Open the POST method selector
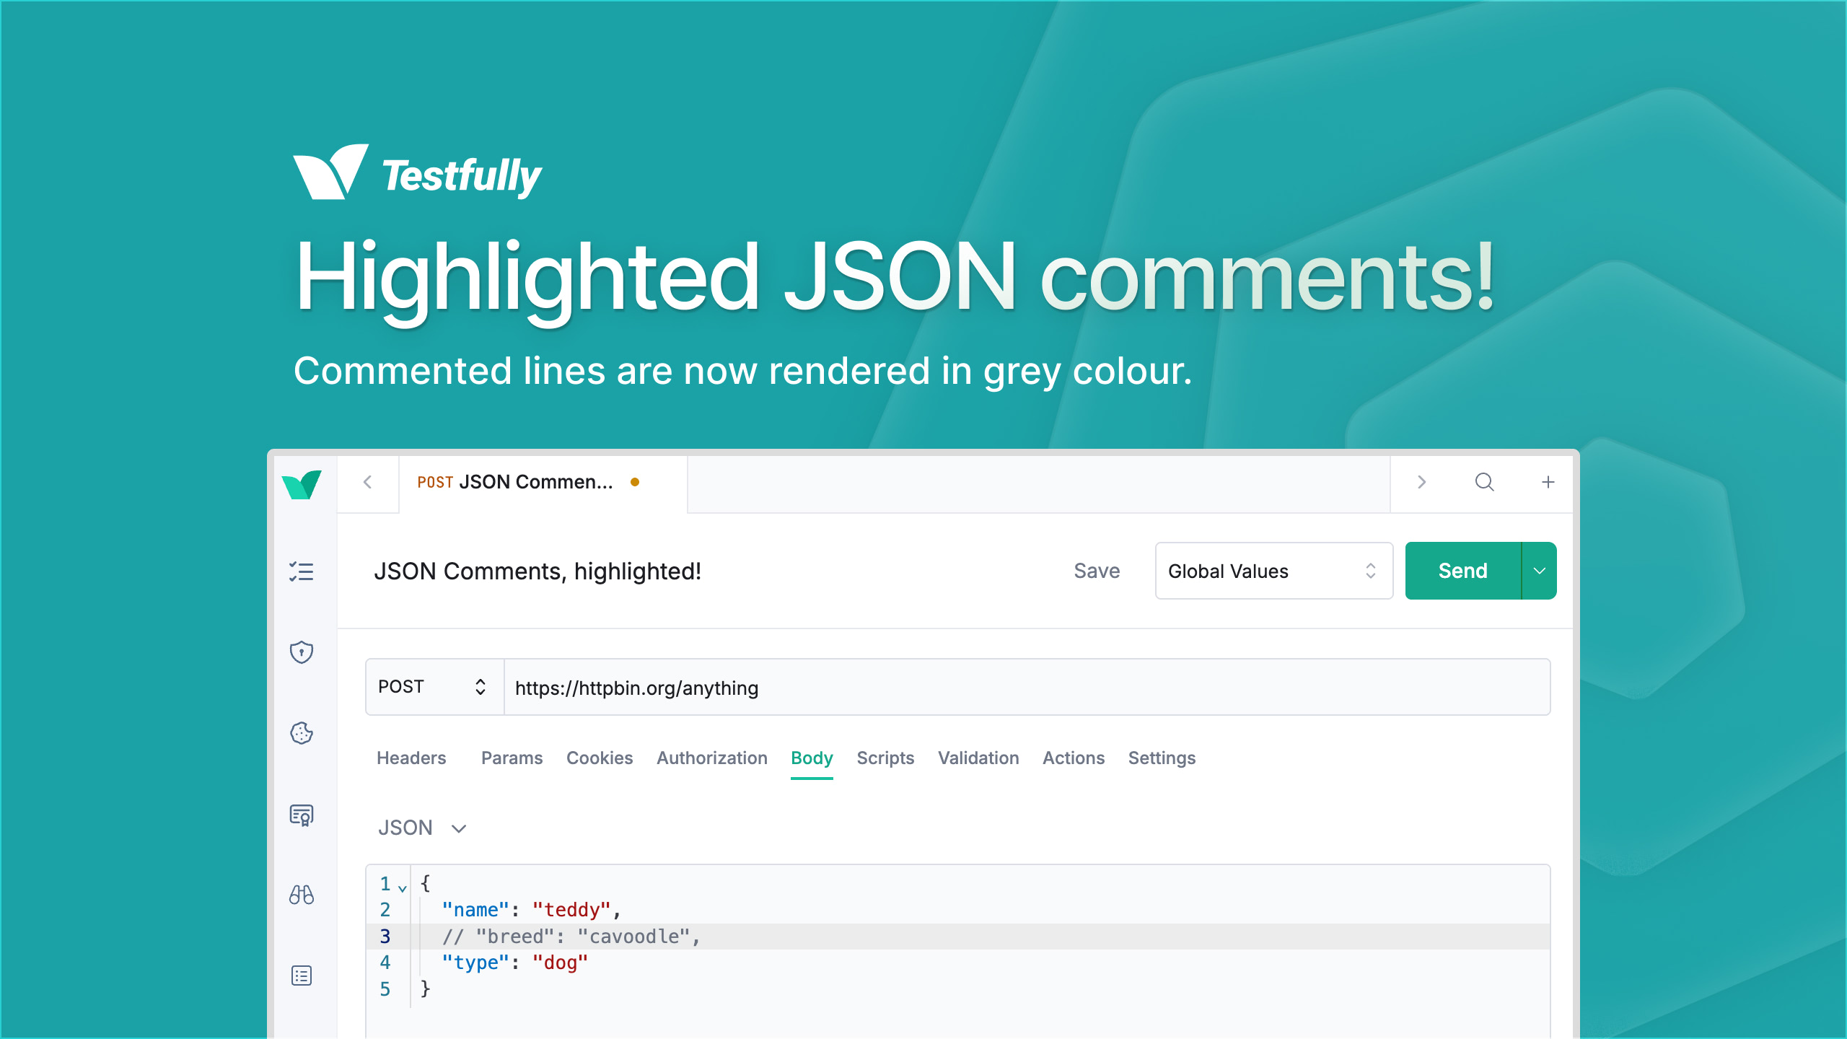The height and width of the screenshot is (1039, 1847). click(434, 687)
